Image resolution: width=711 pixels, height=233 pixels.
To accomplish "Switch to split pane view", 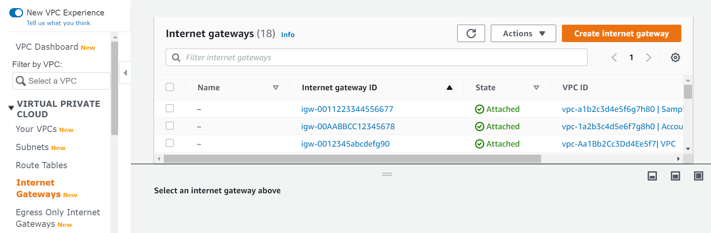I will [675, 176].
